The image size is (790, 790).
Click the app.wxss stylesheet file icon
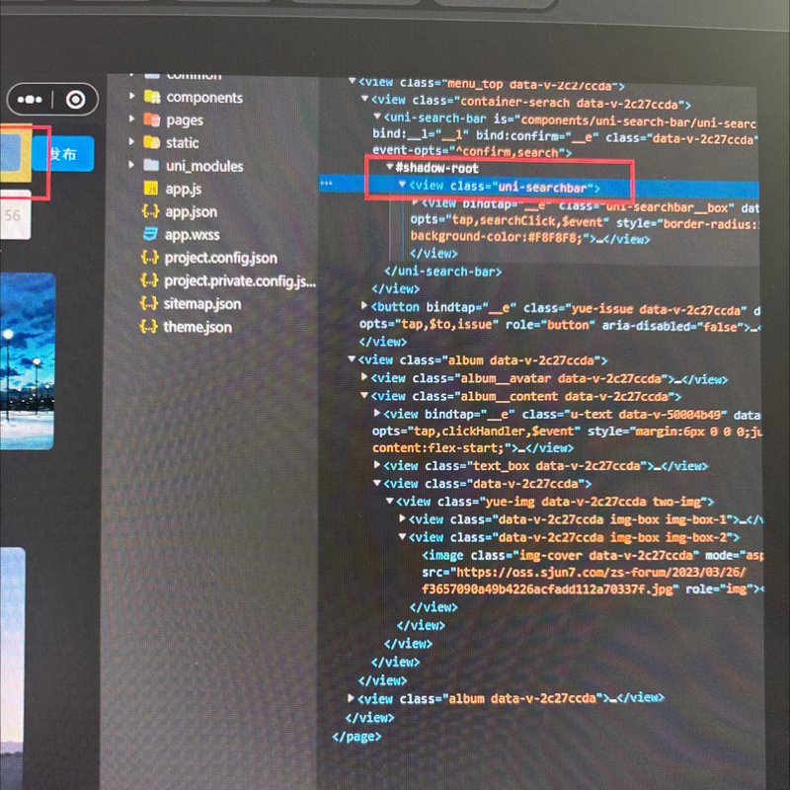[x=150, y=234]
